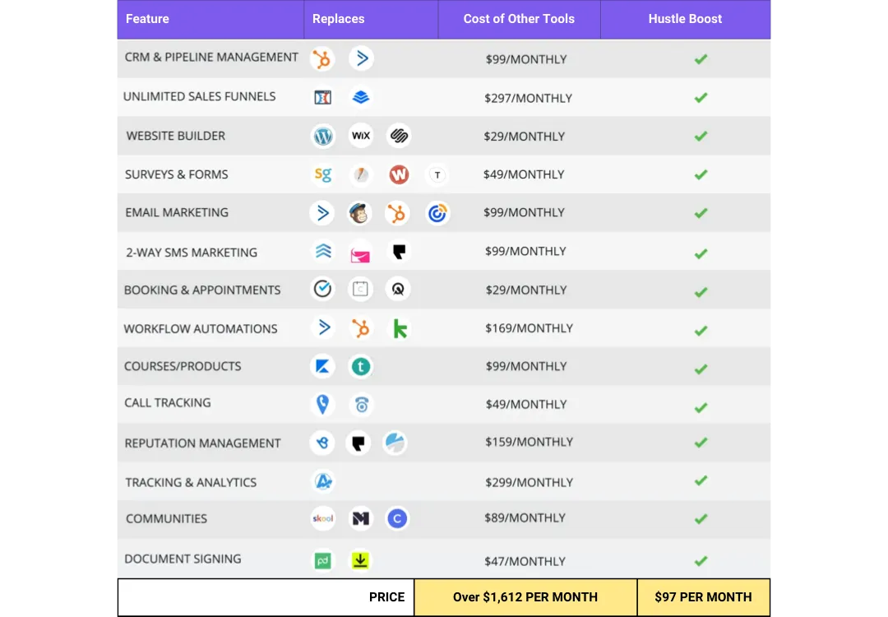
Task: Click the 'Hustle Boost' column header
Action: [x=685, y=19]
